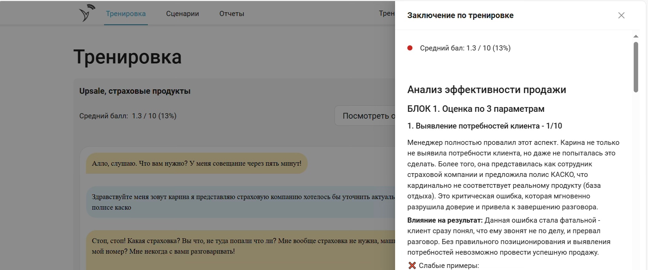Close the Заключение по тренировке panel
Viewport: 648px width, 270px height.
621,15
